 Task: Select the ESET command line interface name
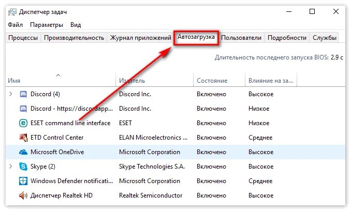click(x=70, y=123)
